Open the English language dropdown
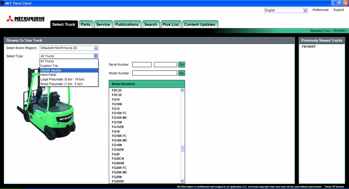Viewport: 349px width, 189px height. pos(286,10)
